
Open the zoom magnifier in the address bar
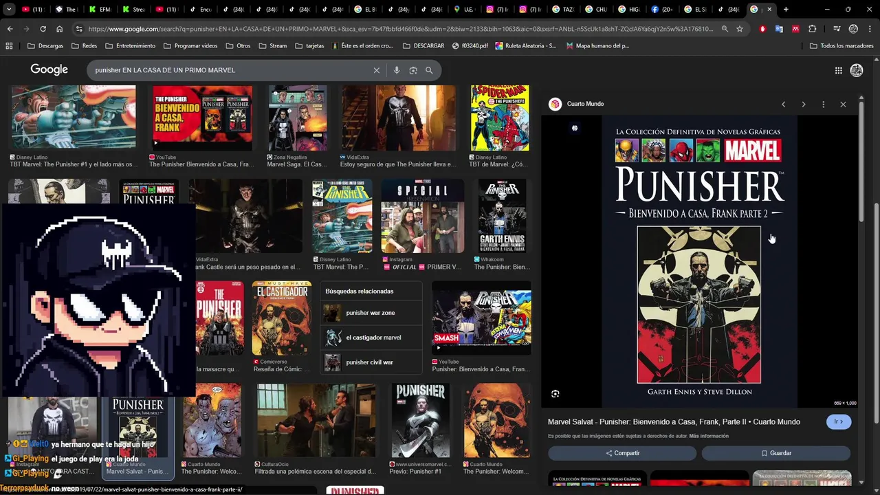pos(725,29)
